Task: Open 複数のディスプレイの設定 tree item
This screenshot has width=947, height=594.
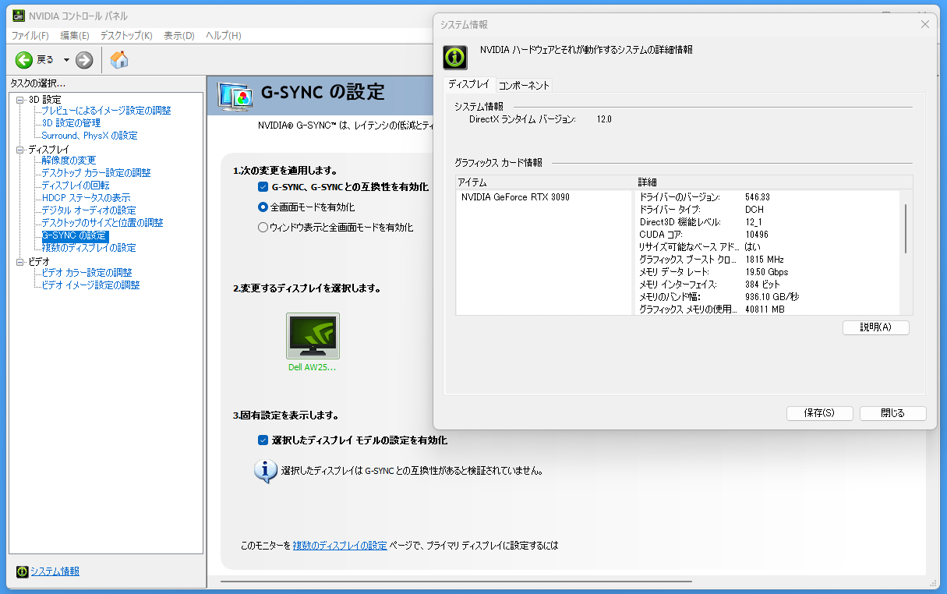Action: [89, 248]
